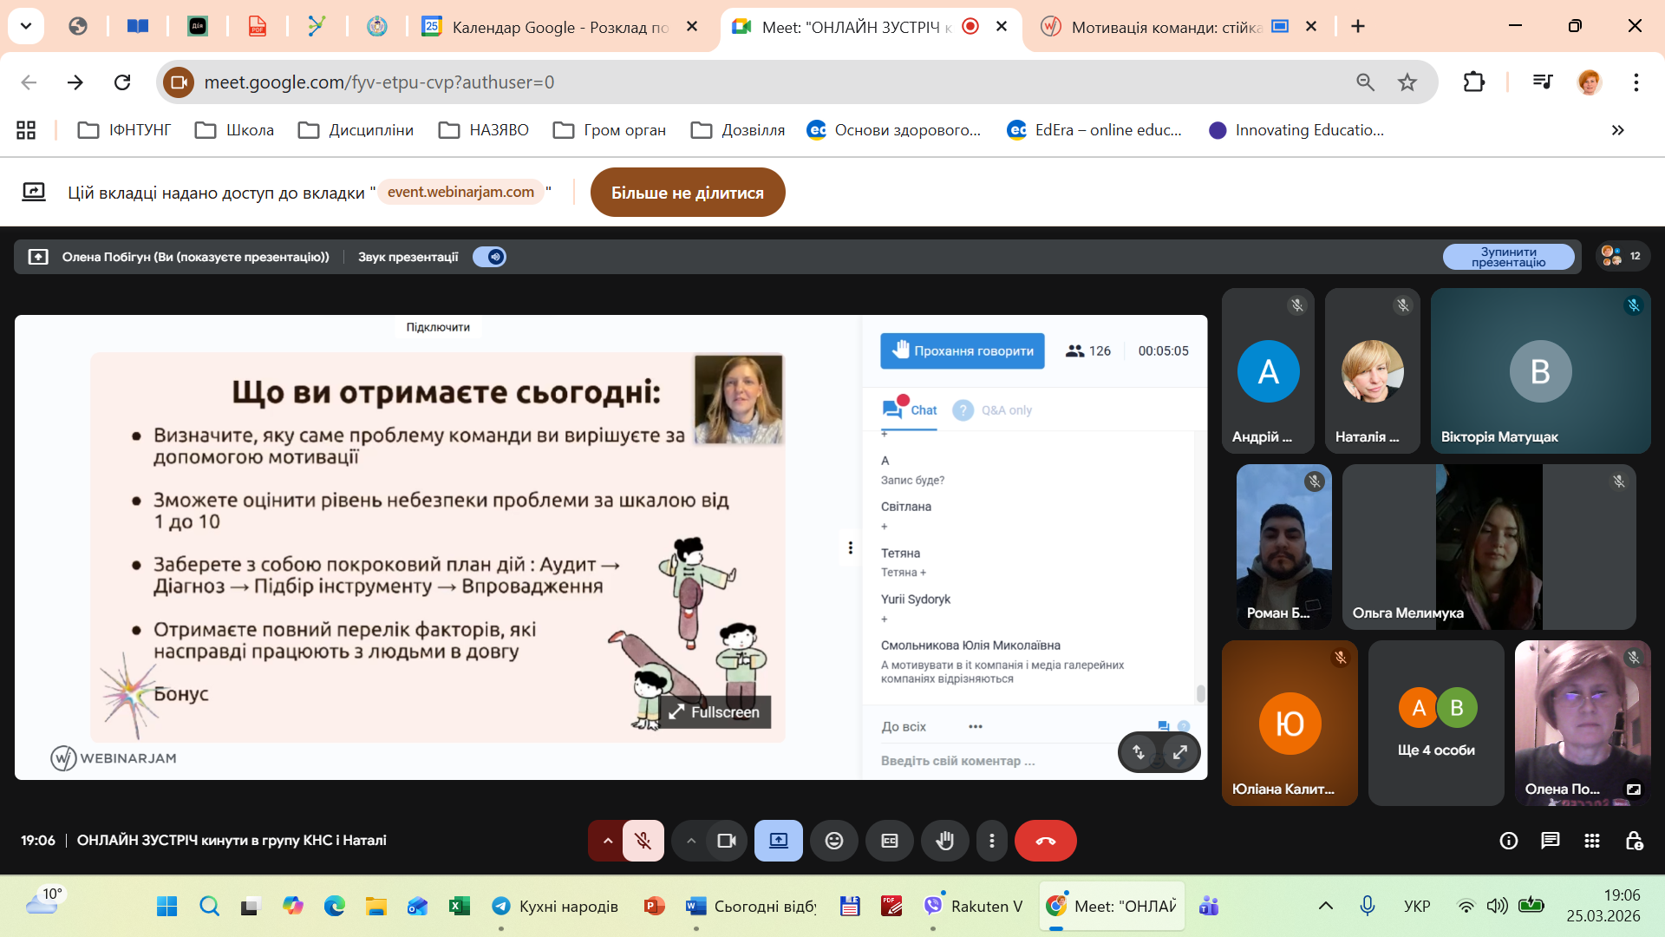Show more bookmarks with the chevron
The width and height of the screenshot is (1665, 937).
[1617, 130]
